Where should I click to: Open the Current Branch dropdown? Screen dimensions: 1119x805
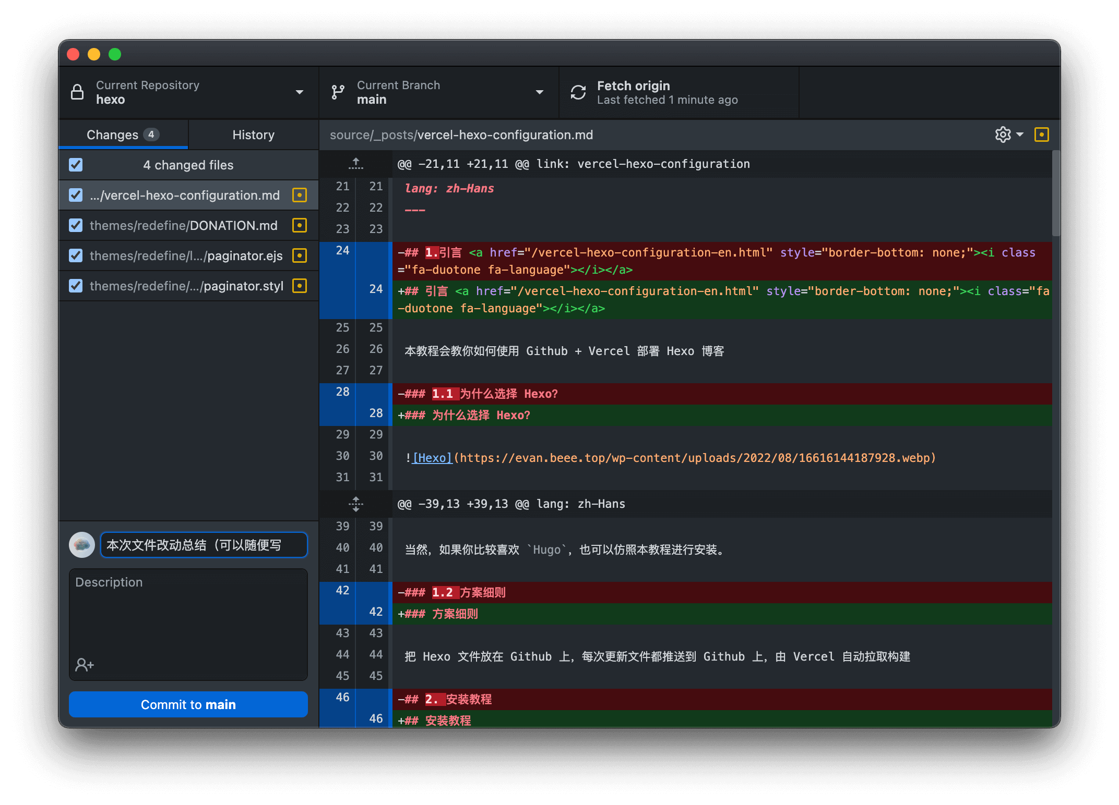439,92
